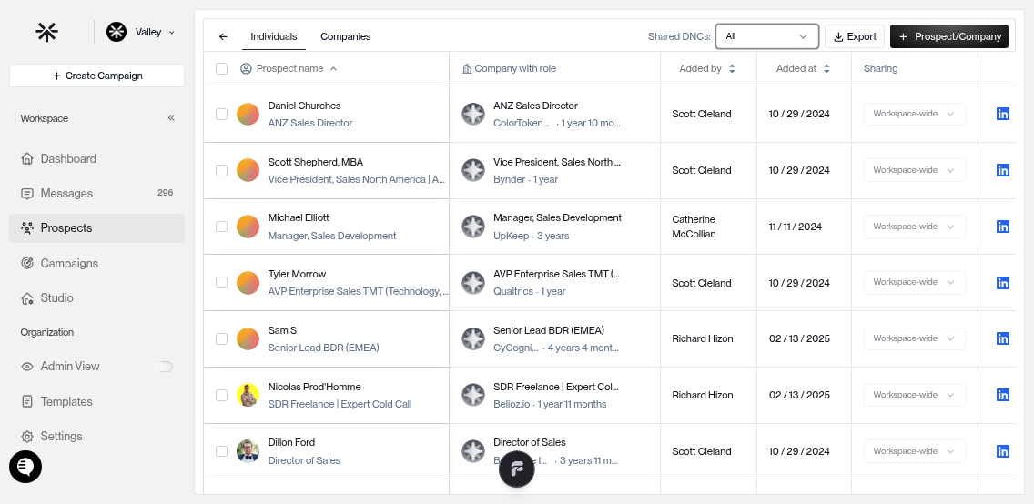Open Nicolas Prod'Homme LinkedIn icon
Viewport: 1034px width, 504px height.
pyautogui.click(x=1002, y=395)
